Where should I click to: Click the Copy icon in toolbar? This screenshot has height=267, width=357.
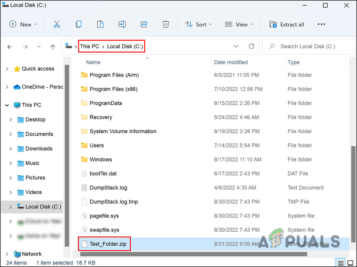[79, 24]
